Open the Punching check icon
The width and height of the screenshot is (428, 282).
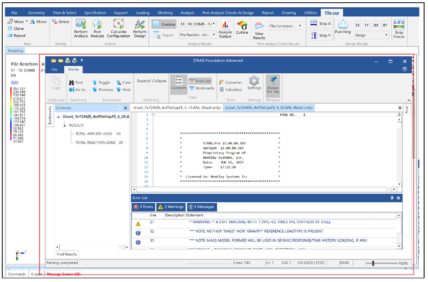[343, 26]
